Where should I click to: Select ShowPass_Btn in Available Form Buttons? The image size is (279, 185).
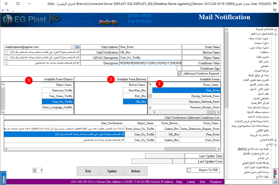135,90
